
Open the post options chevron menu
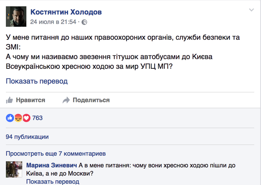coord(251,10)
